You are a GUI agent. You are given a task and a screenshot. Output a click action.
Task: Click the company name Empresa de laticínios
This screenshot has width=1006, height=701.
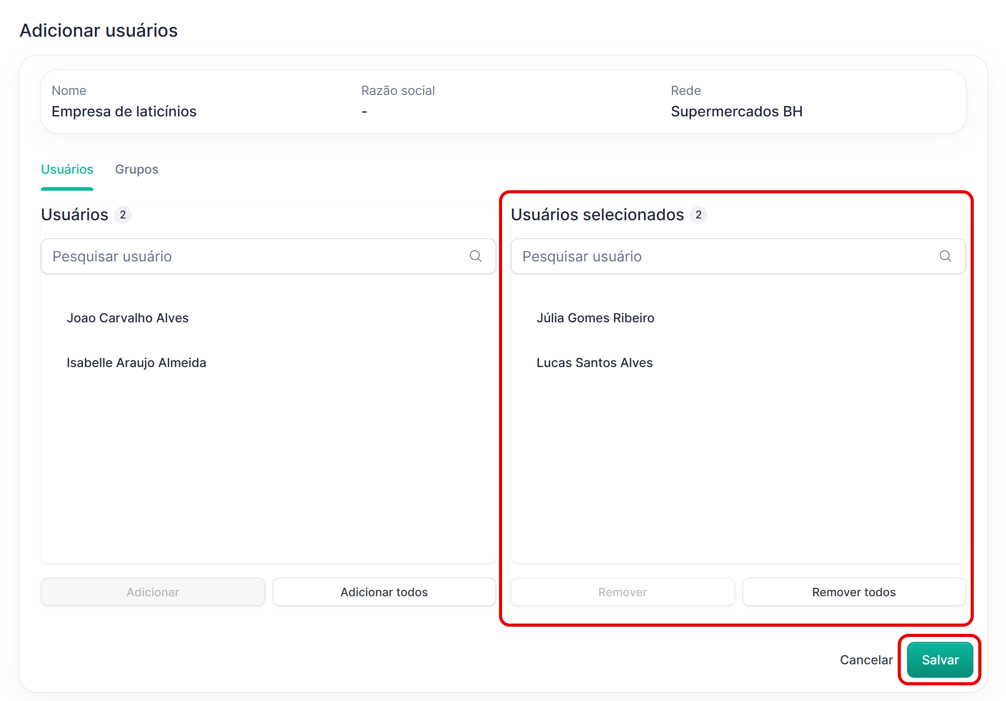pos(124,111)
